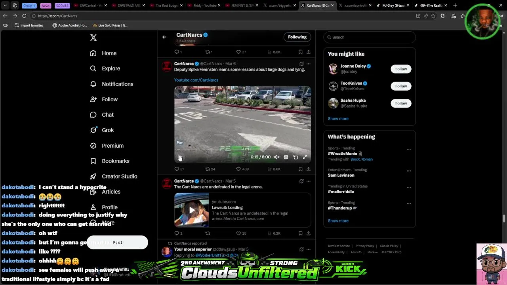The width and height of the screenshot is (507, 285).
Task: Open Youtube.com/CartNarcs link in post
Action: (x=196, y=80)
